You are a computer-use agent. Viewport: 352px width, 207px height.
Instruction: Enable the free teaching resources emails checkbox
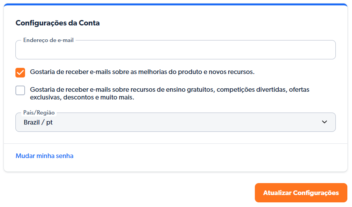[x=20, y=90]
